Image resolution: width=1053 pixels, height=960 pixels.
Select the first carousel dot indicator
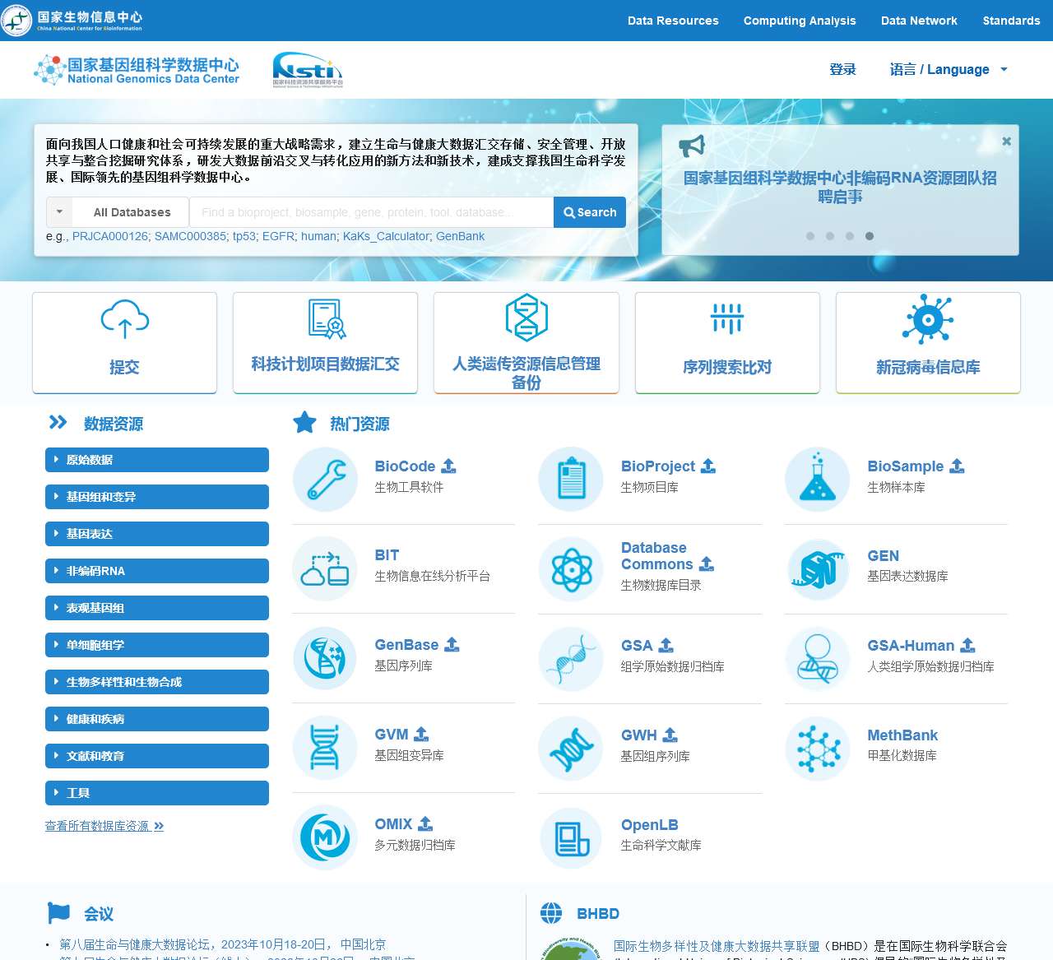[810, 236]
